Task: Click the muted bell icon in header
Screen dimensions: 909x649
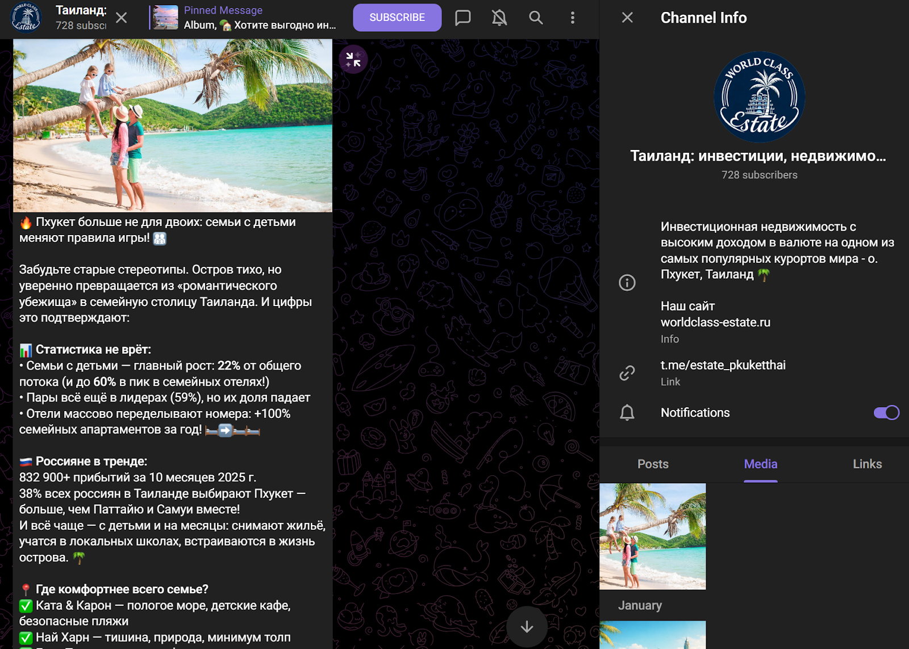Action: 499,18
